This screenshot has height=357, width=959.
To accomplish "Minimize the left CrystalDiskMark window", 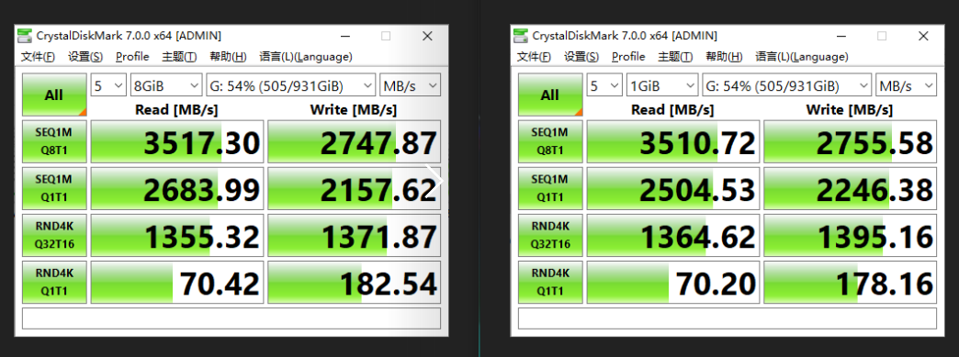I will 345,36.
